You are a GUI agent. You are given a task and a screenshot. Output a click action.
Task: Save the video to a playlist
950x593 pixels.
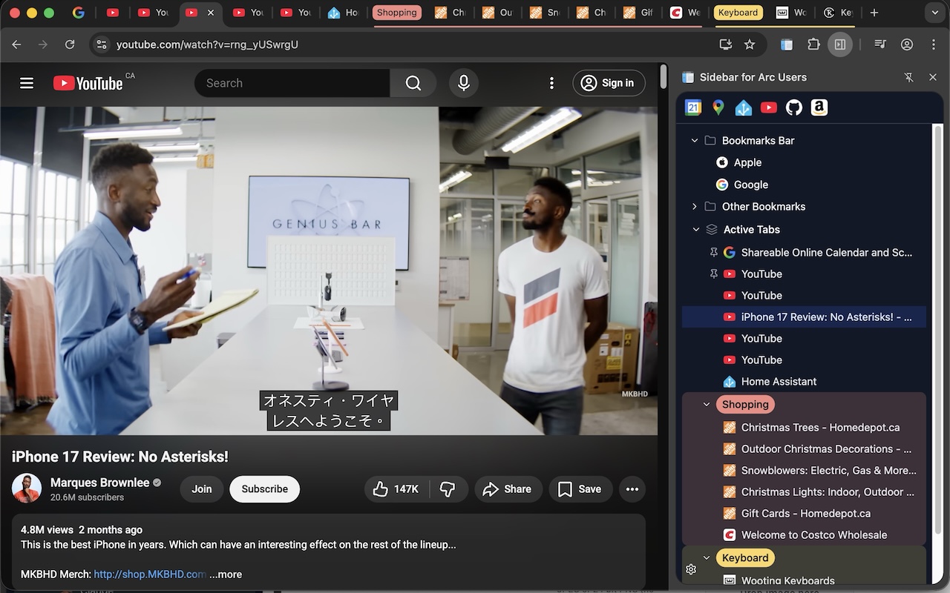(x=580, y=489)
